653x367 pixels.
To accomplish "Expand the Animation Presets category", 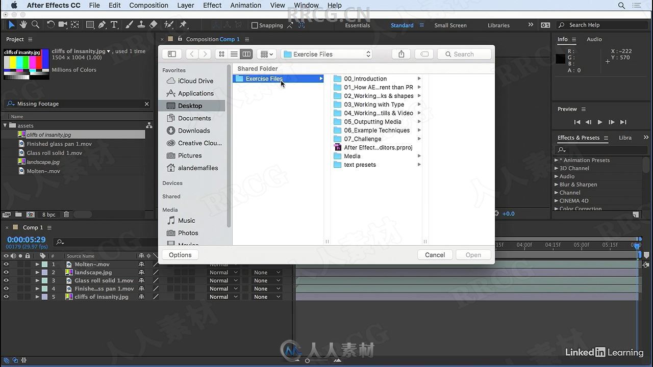I will tap(556, 160).
